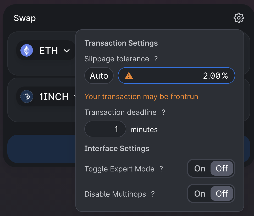254x216 pixels.
Task: Show the Disable Multihops help tooltip
Action: click(x=153, y=194)
